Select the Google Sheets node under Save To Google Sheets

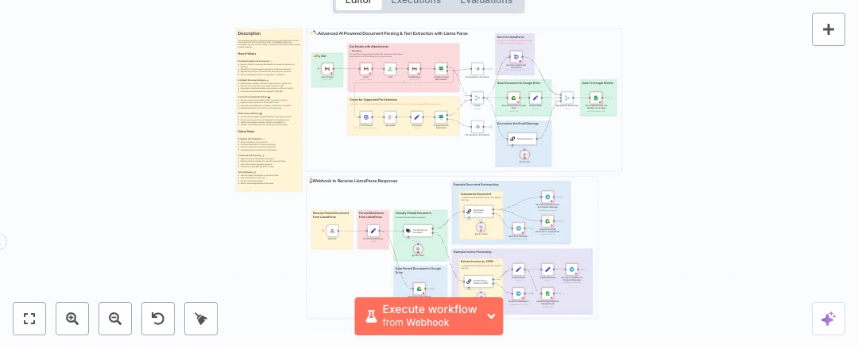596,98
